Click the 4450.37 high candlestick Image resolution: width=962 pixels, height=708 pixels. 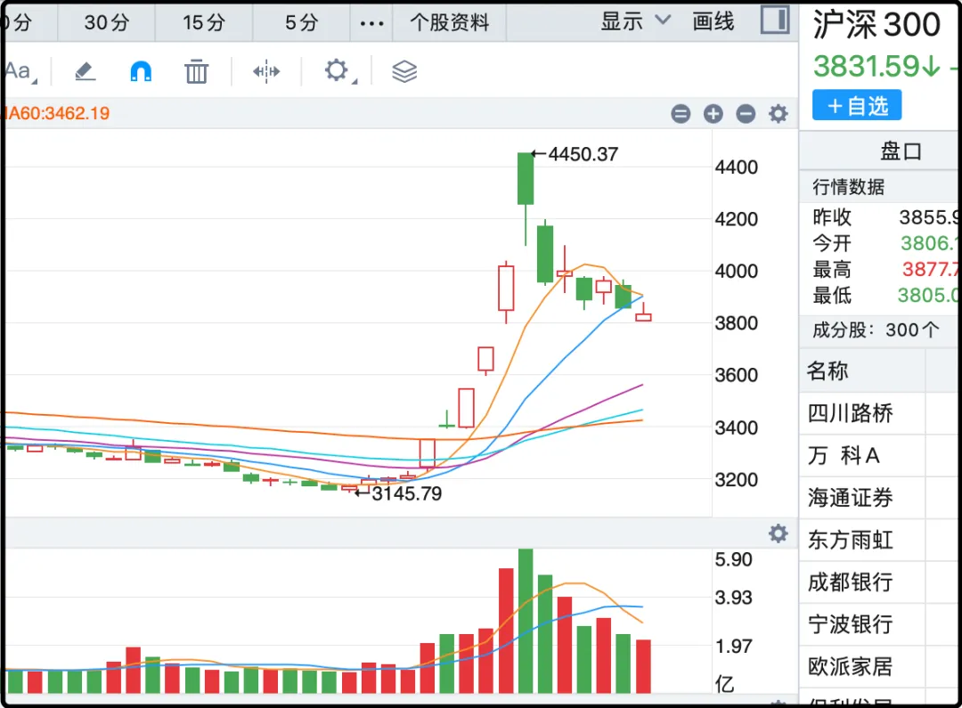[x=526, y=179]
